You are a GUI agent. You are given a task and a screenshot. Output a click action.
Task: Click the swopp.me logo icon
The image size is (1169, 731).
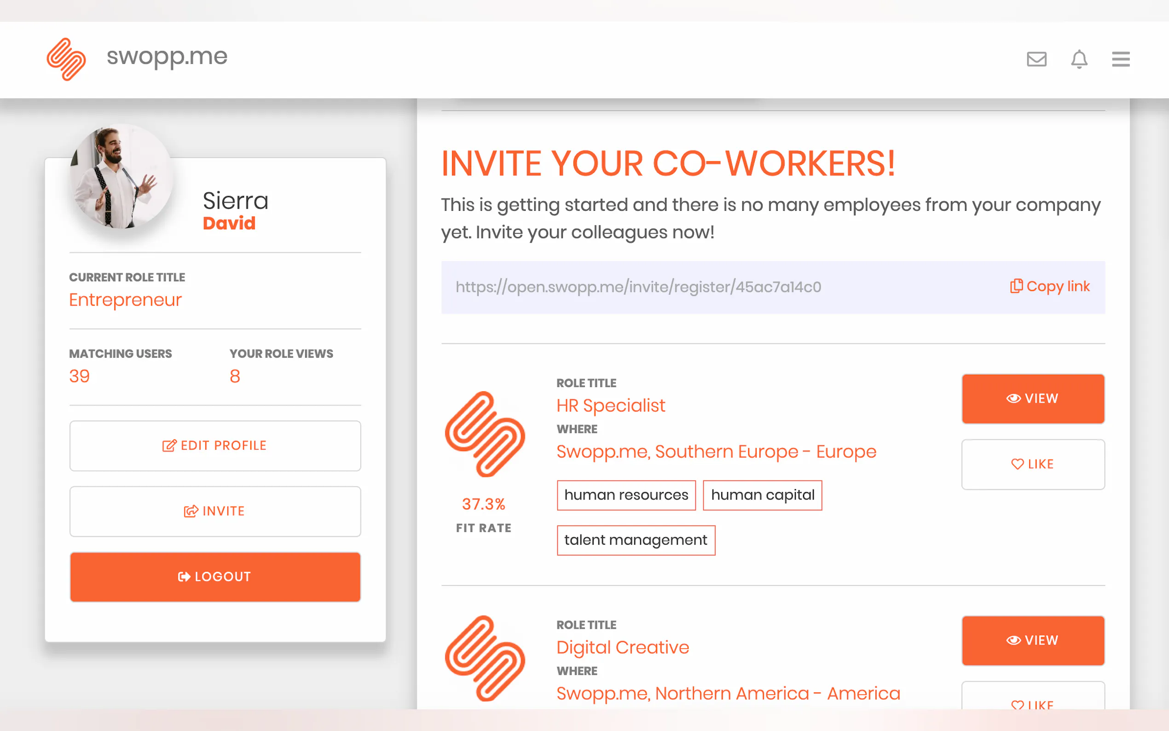click(66, 59)
